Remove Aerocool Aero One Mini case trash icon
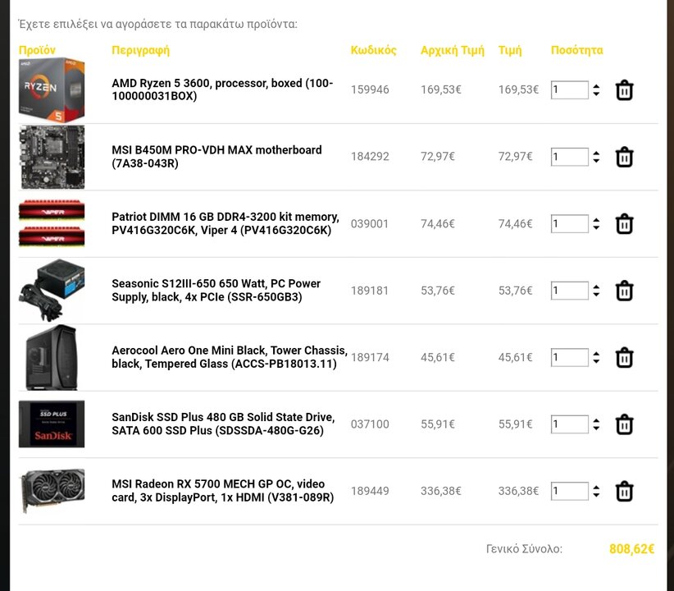The width and height of the screenshot is (674, 591). 624,357
